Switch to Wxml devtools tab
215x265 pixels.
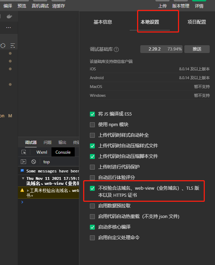42,152
